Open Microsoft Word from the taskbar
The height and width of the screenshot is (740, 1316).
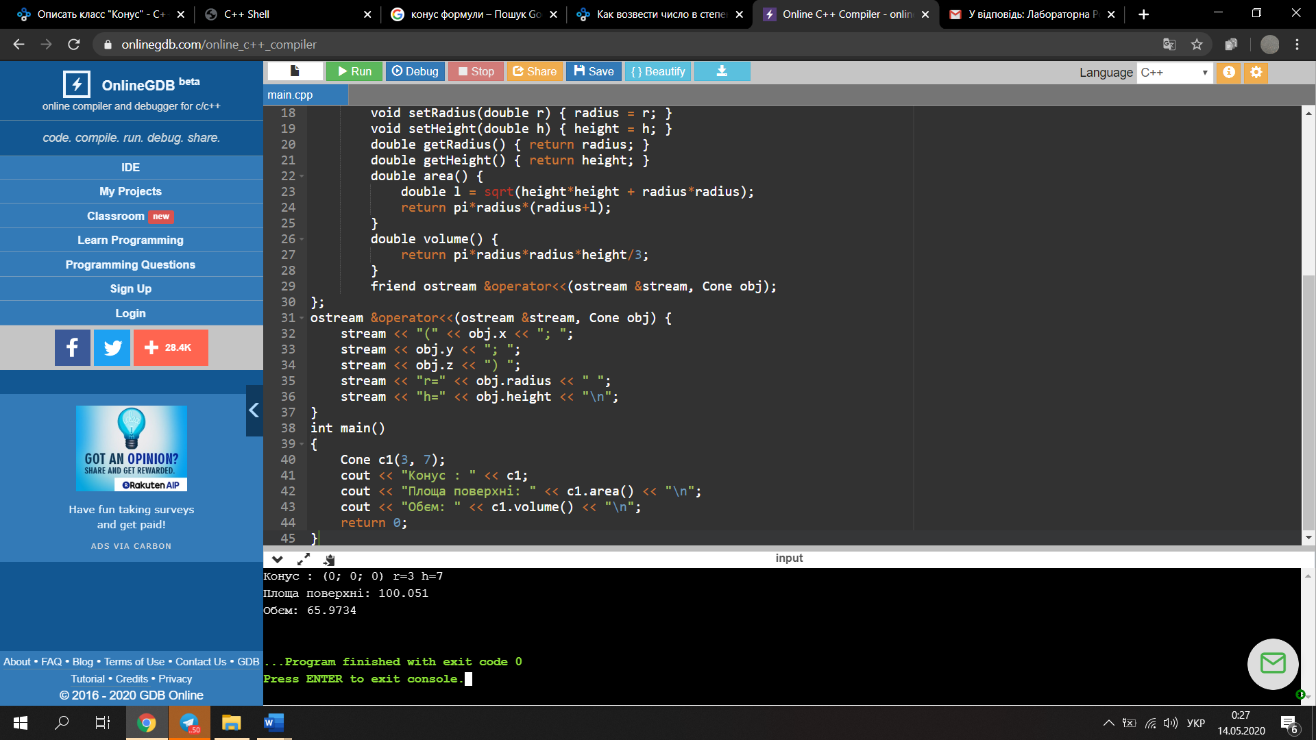tap(273, 722)
